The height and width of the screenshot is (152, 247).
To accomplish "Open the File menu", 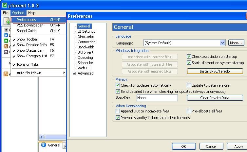I will coord(6,13).
